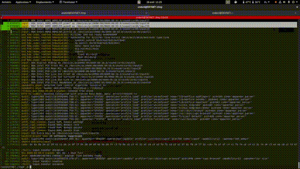
Task: Click the 47°C temperature sensor indicator
Action: point(247,2)
